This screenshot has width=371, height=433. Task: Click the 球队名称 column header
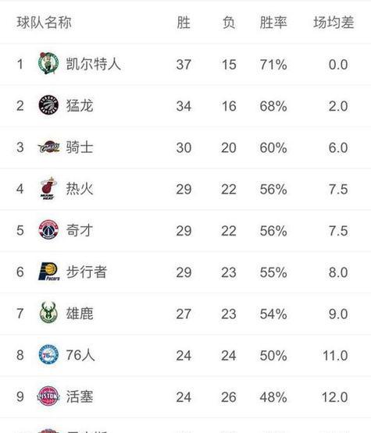click(x=44, y=23)
